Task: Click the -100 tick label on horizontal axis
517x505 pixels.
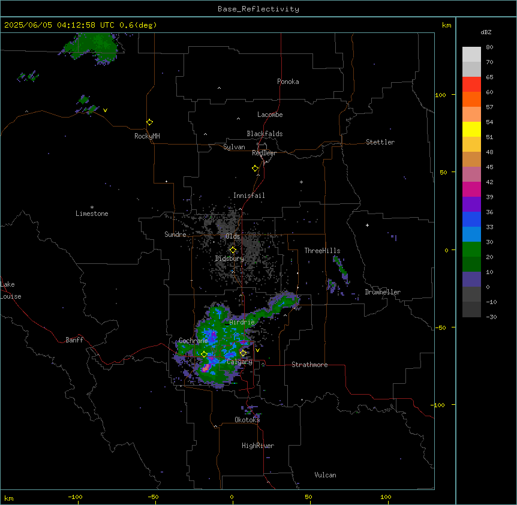Action: click(75, 497)
